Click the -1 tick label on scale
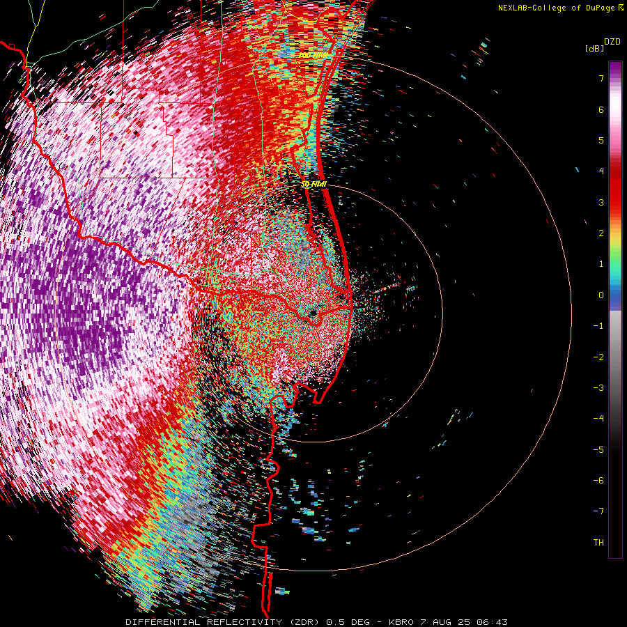The height and width of the screenshot is (627, 627). 598,326
